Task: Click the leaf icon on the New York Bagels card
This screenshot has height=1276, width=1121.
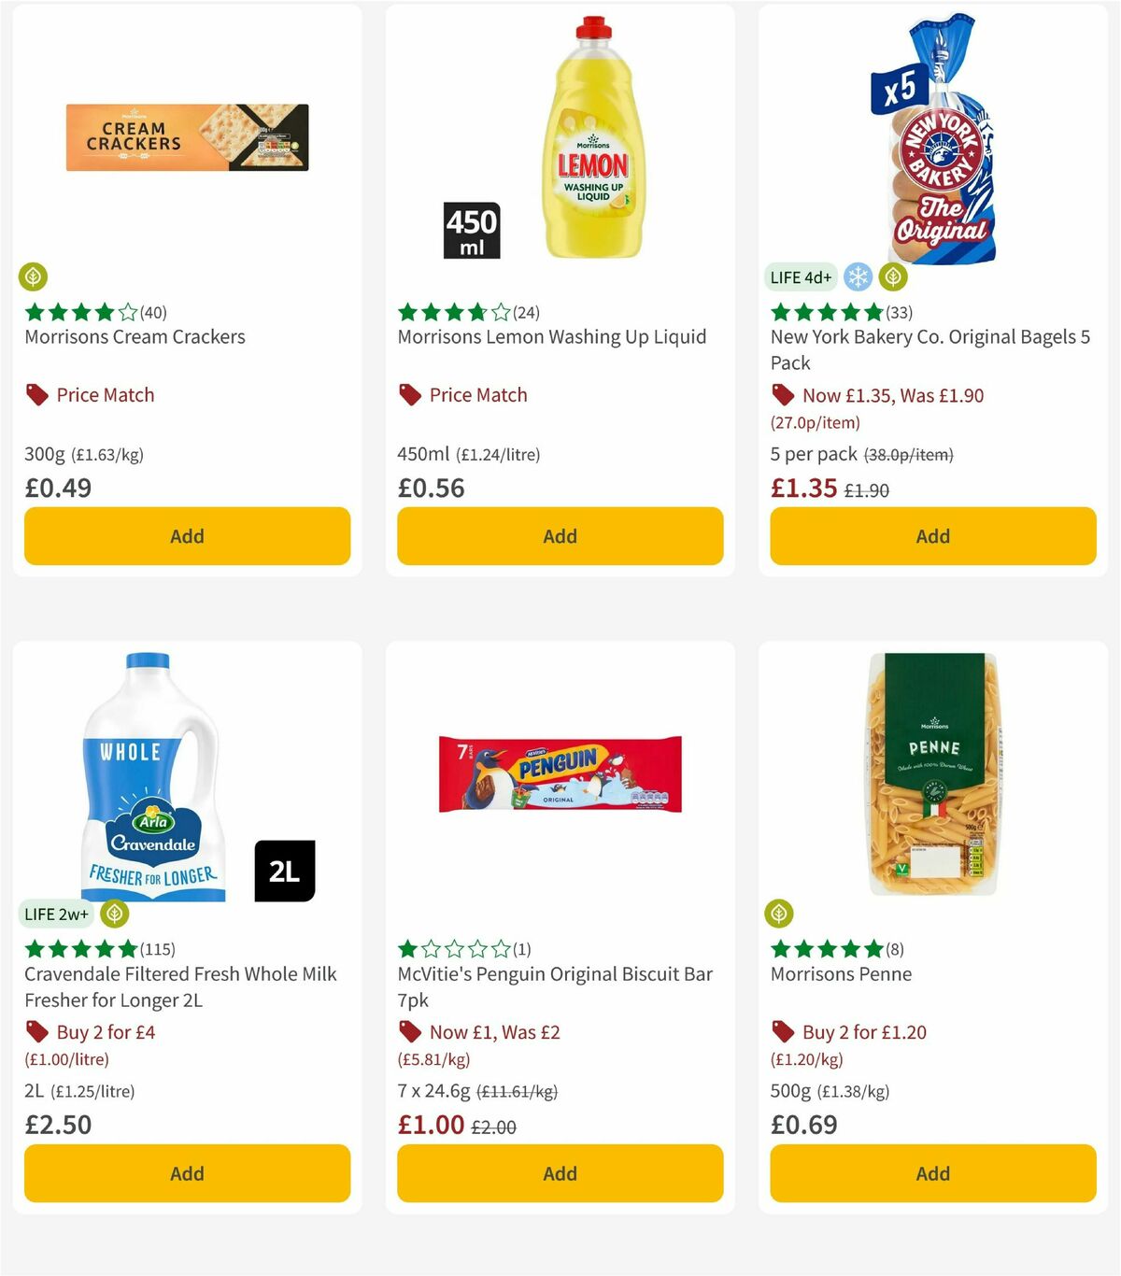Action: (x=893, y=276)
